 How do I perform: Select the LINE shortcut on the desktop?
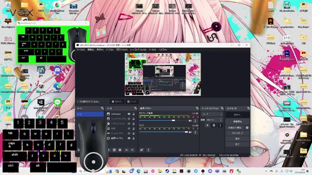tap(58, 104)
